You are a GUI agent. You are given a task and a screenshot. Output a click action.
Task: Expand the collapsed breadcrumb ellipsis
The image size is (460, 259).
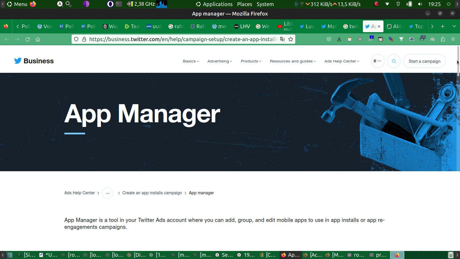click(108, 193)
